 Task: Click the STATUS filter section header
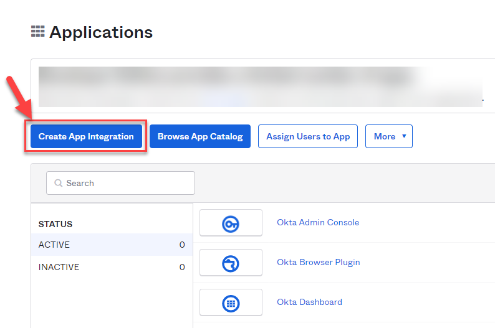coord(55,224)
